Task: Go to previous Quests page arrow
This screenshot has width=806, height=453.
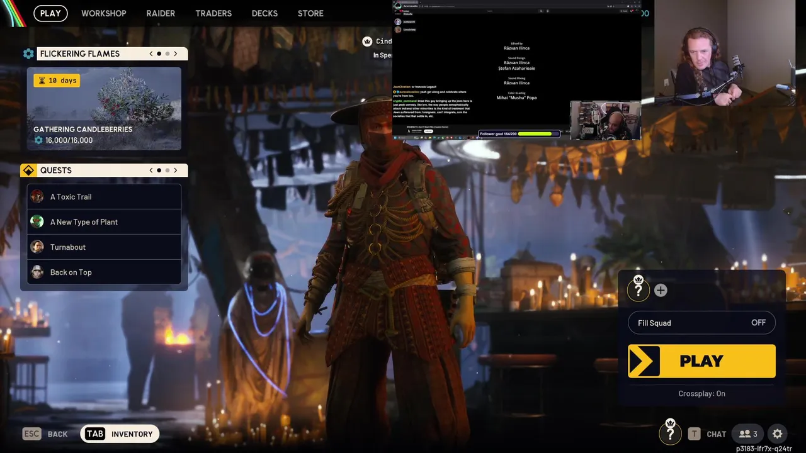Action: pos(151,171)
